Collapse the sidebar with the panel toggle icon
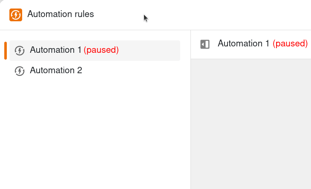The image size is (311, 189). pyautogui.click(x=205, y=44)
